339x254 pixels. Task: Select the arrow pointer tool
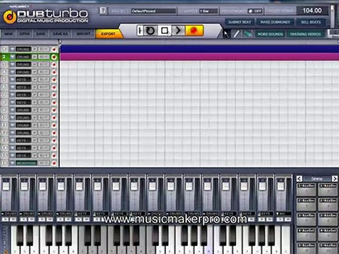click(x=226, y=34)
